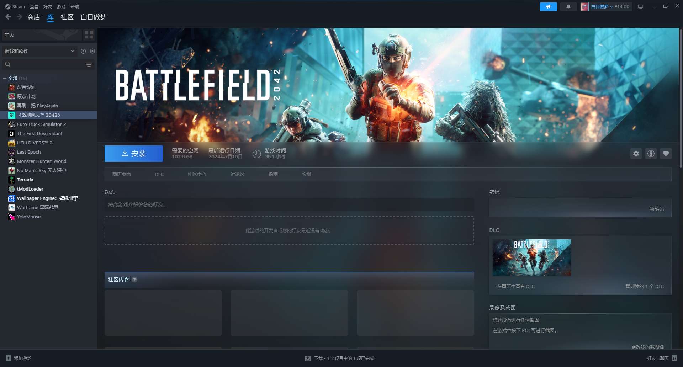Viewport: 683px width, 367px height.
Task: Open the store page link
Action: pyautogui.click(x=121, y=174)
